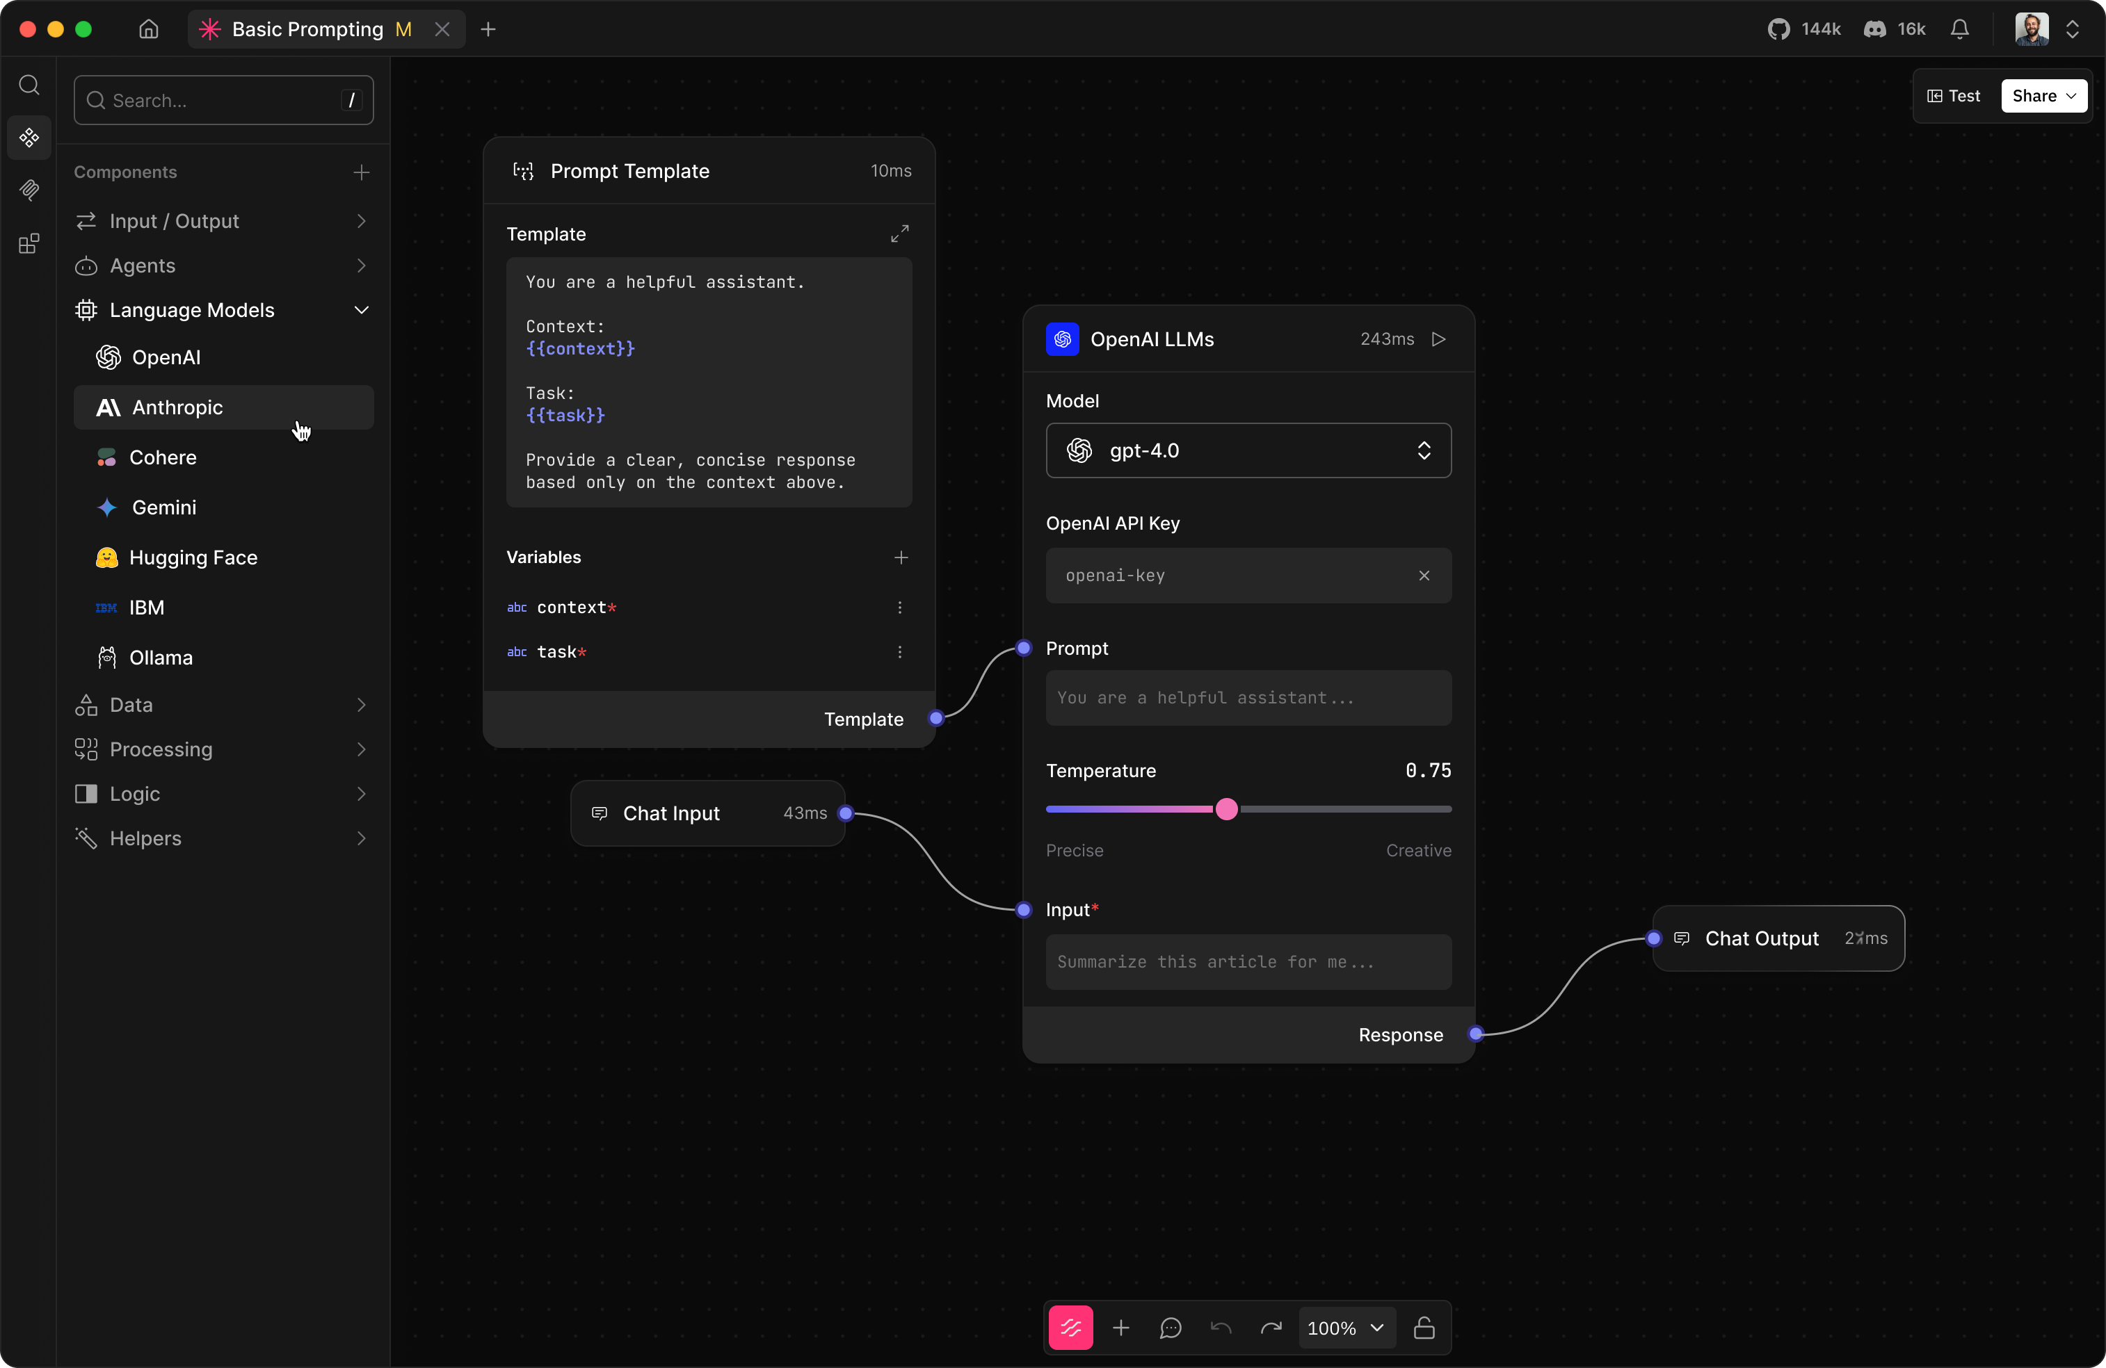Image resolution: width=2106 pixels, height=1368 pixels.
Task: Click the home icon in title bar
Action: coord(149,29)
